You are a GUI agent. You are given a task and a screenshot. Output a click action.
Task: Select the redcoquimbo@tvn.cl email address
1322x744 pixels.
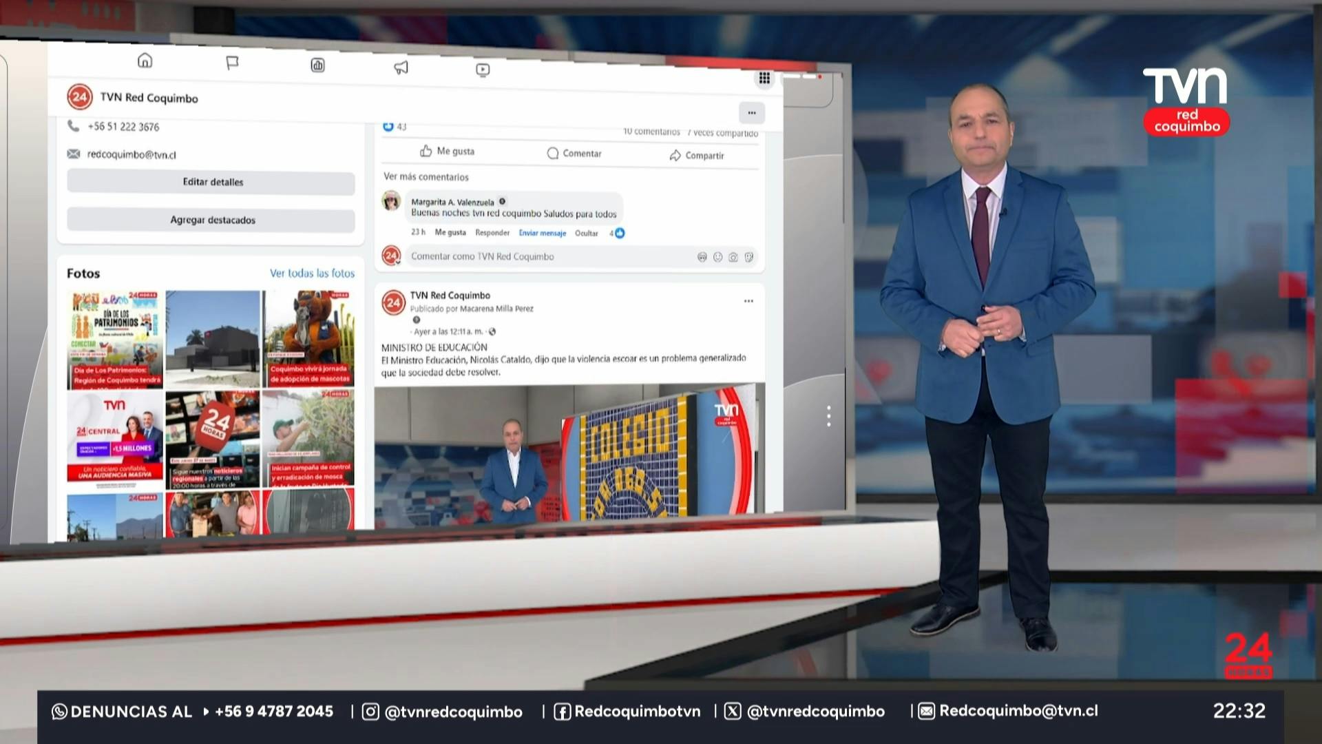132,155
